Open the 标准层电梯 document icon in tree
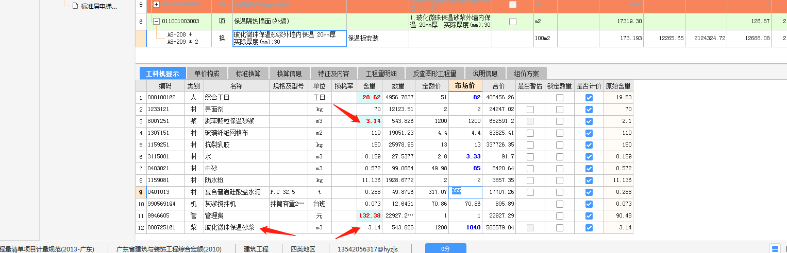Screen dimensions: 787x253 click(75, 6)
